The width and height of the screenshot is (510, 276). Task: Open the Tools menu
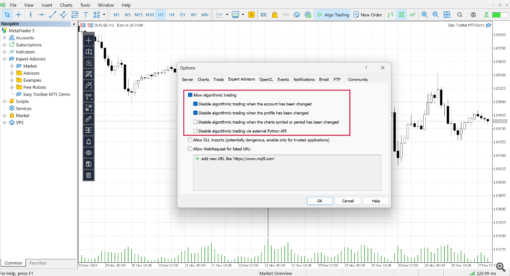(85, 5)
